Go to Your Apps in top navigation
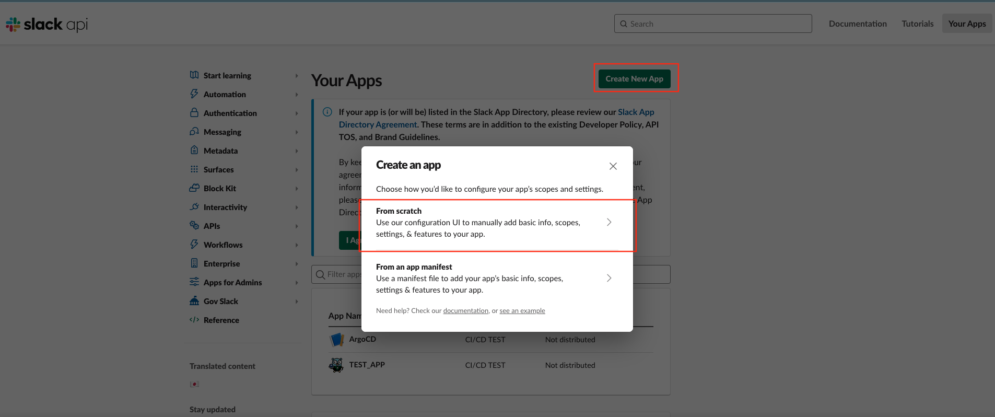This screenshot has height=417, width=995. pyautogui.click(x=967, y=24)
